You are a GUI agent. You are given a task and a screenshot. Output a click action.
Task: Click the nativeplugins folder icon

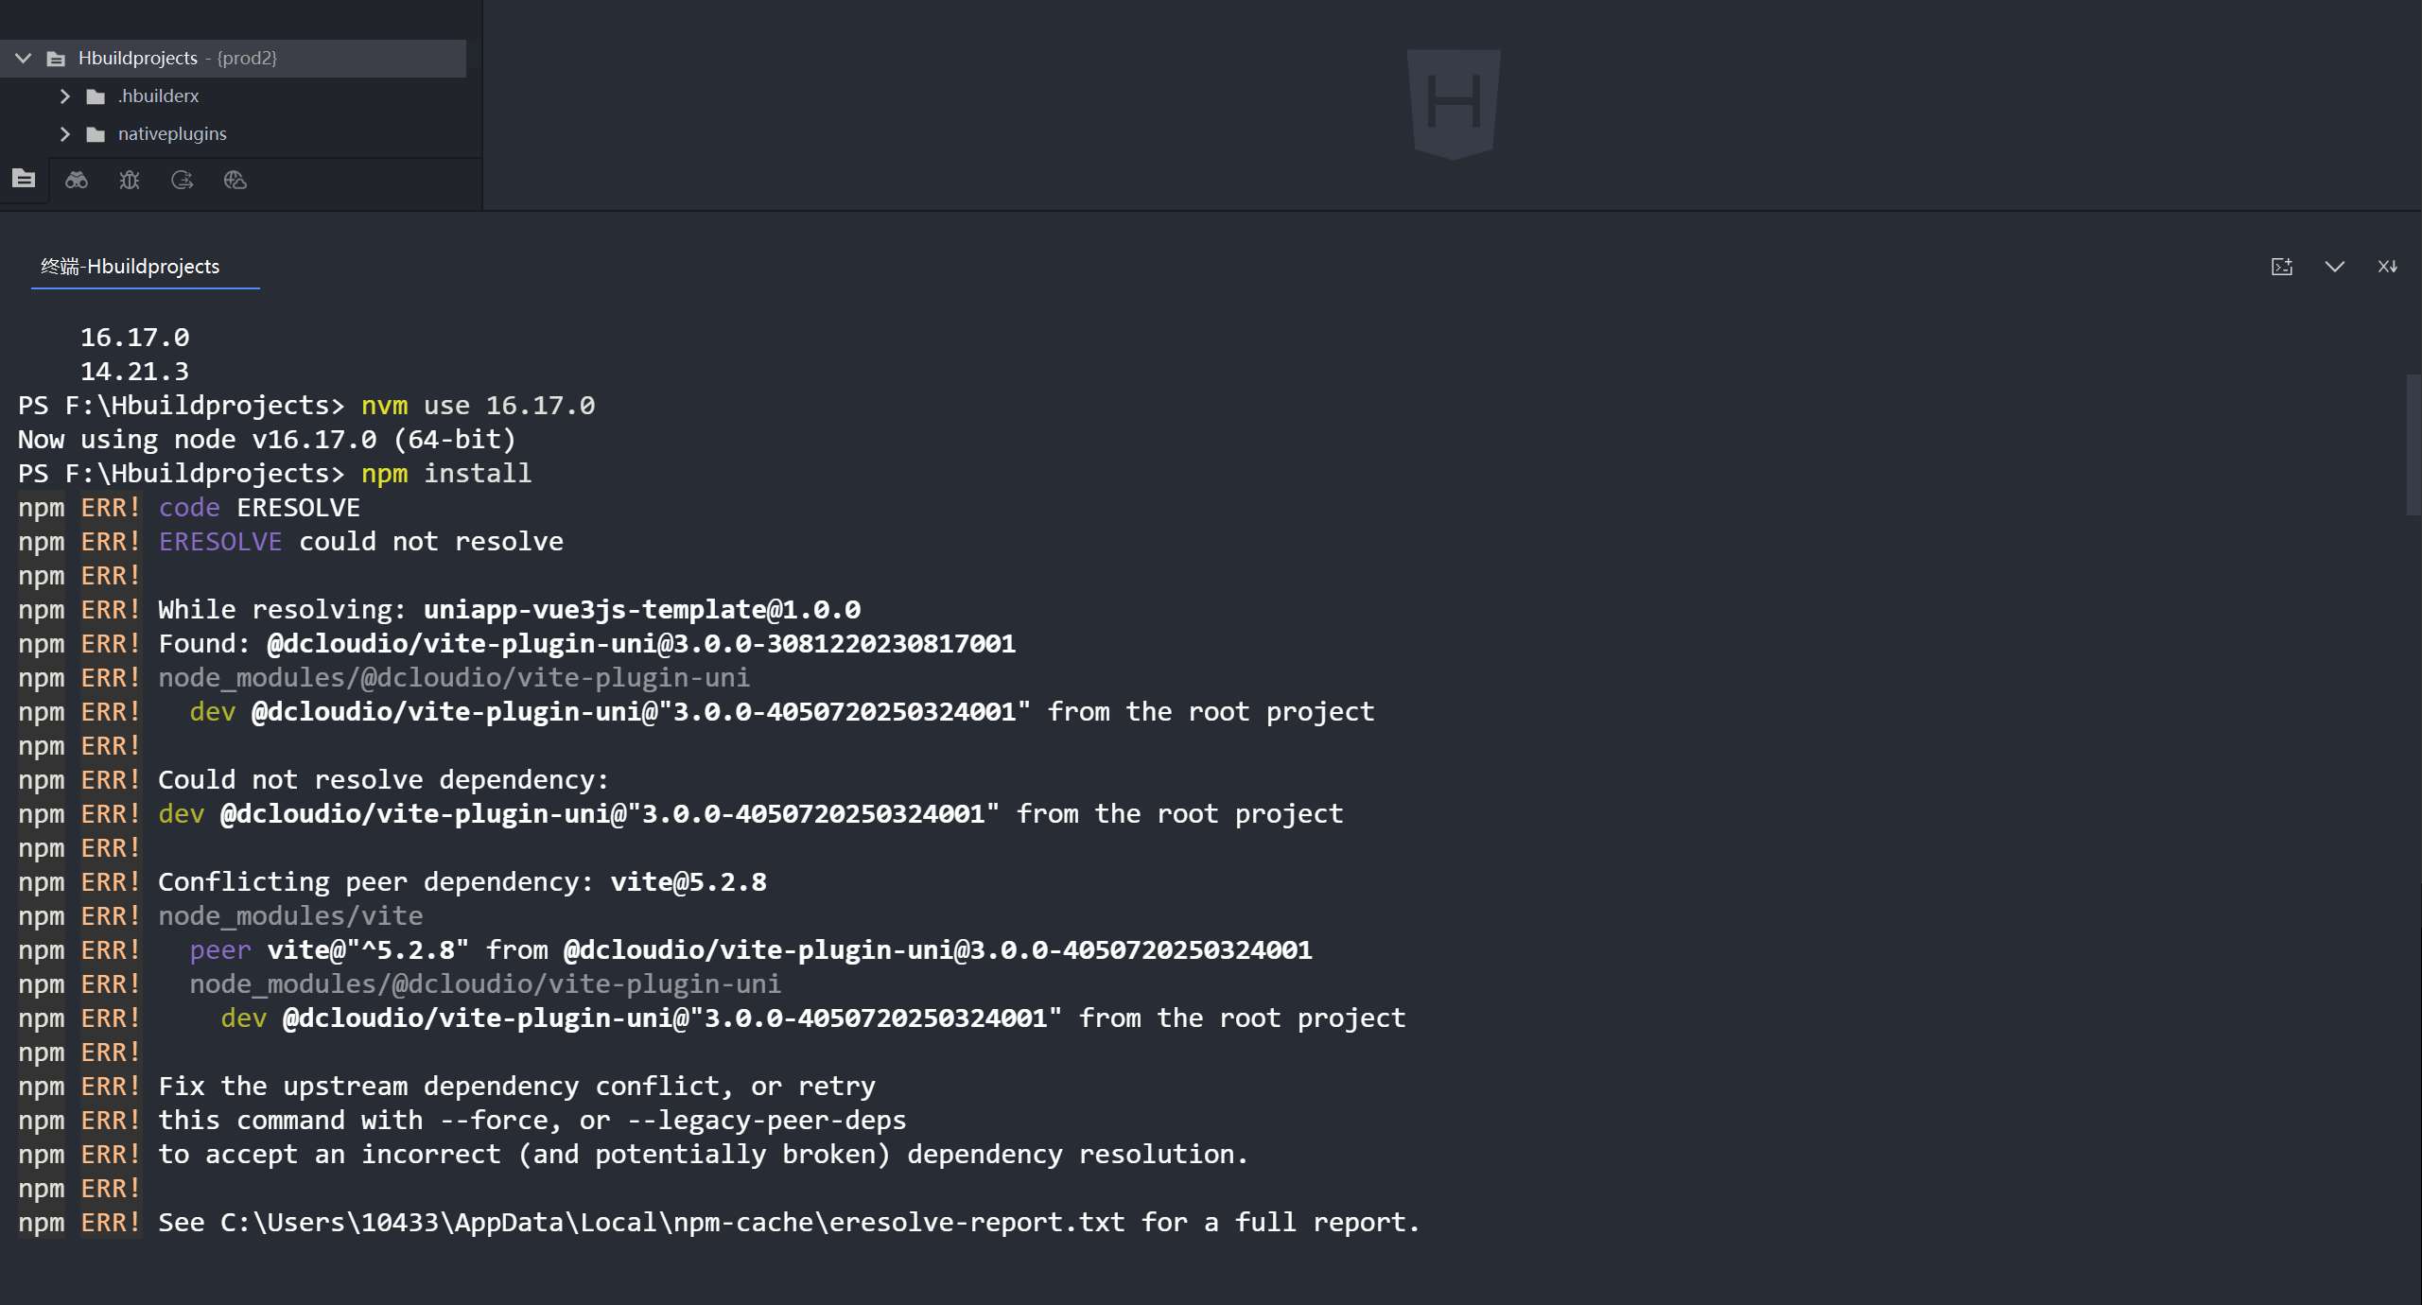pyautogui.click(x=96, y=134)
